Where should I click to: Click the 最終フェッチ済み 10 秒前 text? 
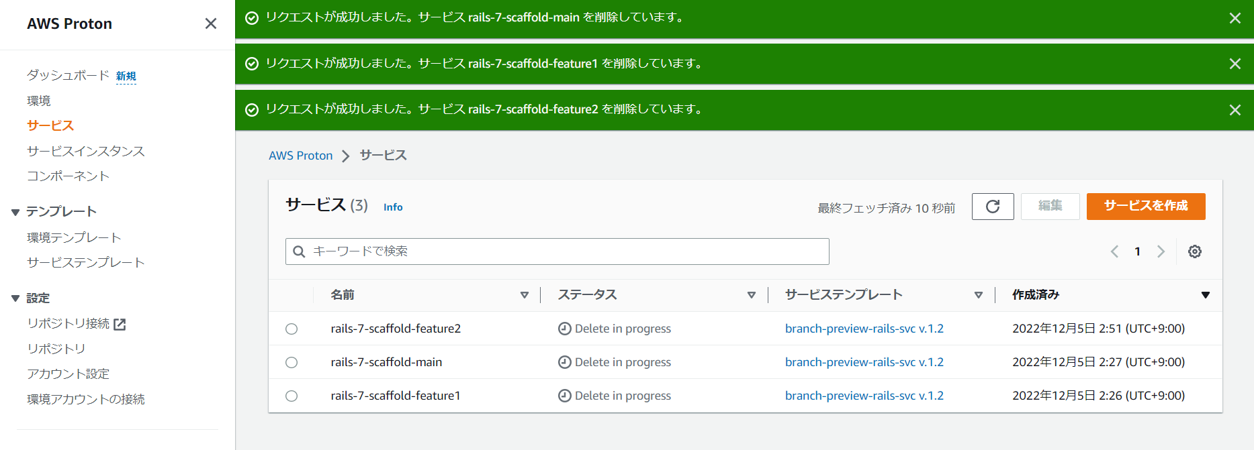pos(886,208)
